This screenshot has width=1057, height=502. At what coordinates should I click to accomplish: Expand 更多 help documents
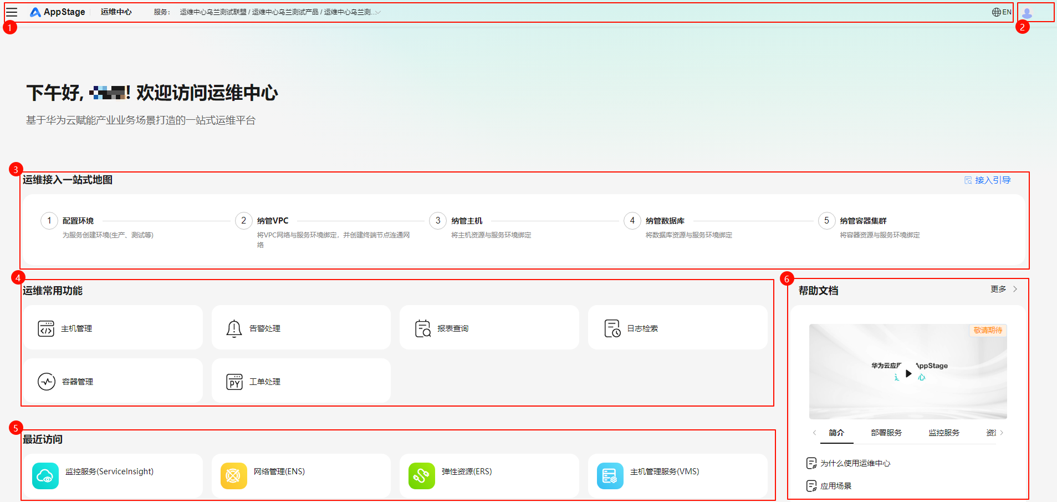click(x=1003, y=289)
